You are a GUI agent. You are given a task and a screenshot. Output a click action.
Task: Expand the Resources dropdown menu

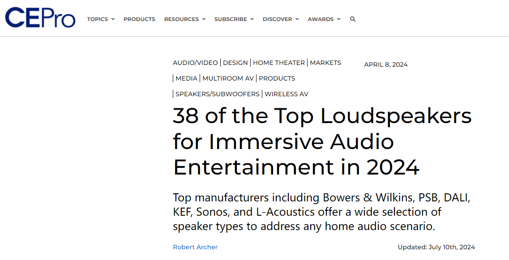click(184, 19)
